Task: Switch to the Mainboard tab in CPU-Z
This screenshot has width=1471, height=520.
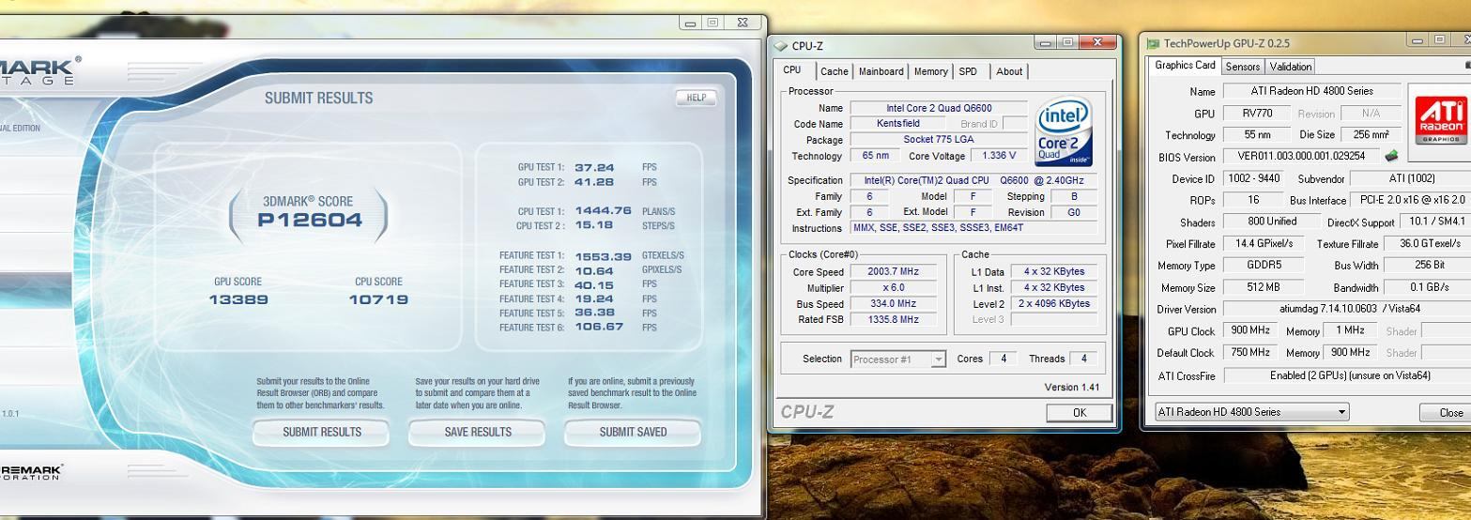Action: [x=881, y=71]
